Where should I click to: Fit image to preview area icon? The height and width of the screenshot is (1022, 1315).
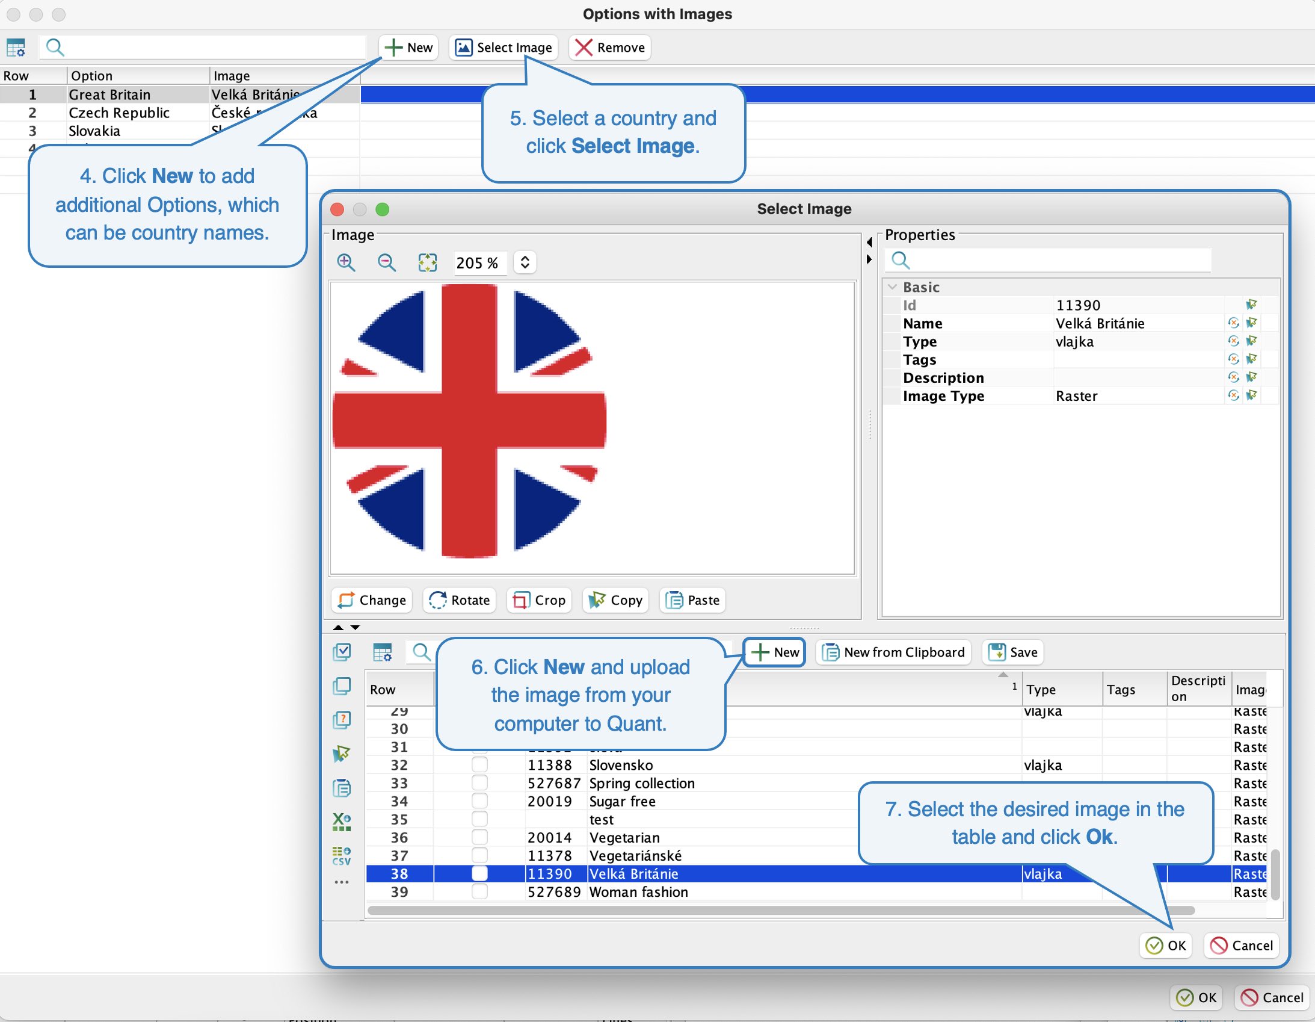pos(428,262)
